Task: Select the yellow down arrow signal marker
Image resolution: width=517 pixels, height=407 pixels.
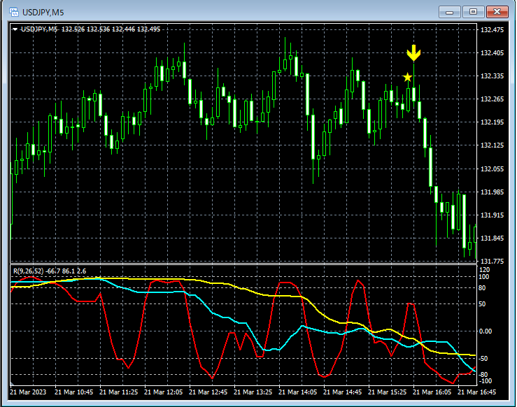Action: pyautogui.click(x=413, y=53)
